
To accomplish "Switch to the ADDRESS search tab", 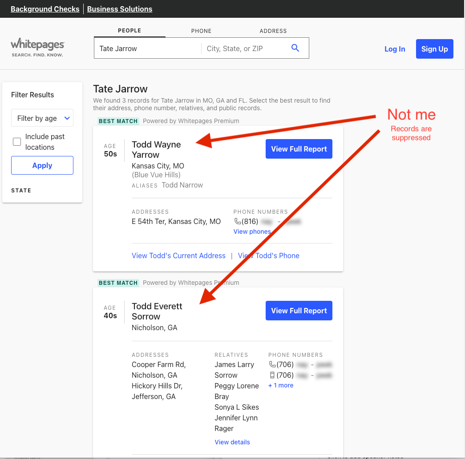I will coord(273,31).
